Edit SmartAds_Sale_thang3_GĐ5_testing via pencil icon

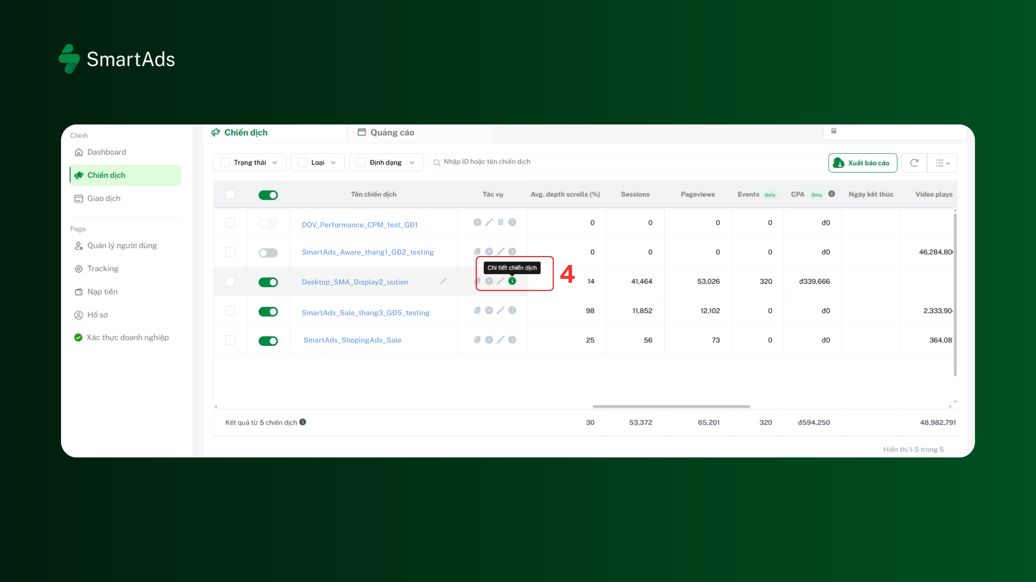(x=501, y=310)
